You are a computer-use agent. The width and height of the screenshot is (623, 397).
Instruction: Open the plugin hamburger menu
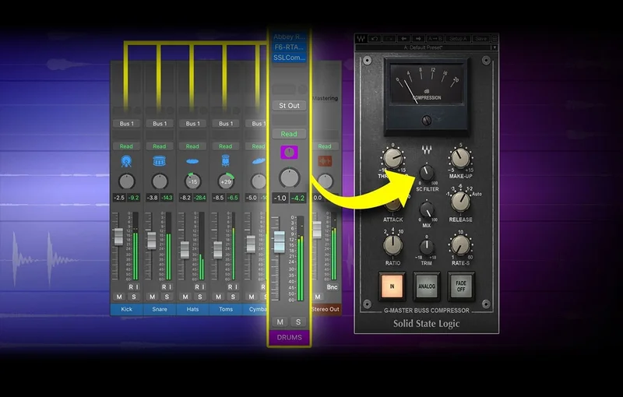[x=495, y=38]
